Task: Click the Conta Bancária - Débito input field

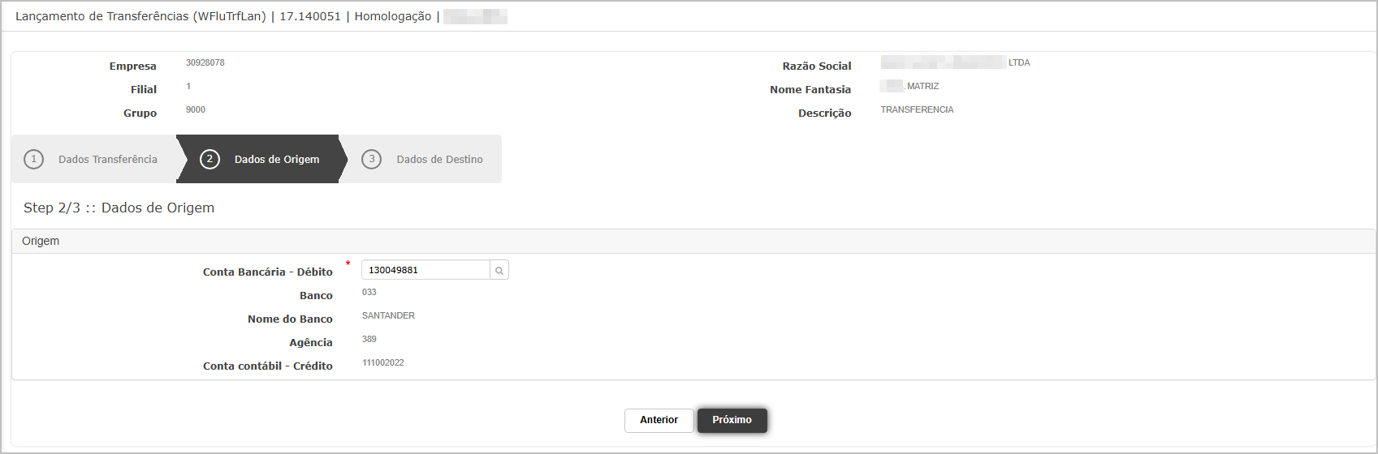Action: (x=425, y=270)
